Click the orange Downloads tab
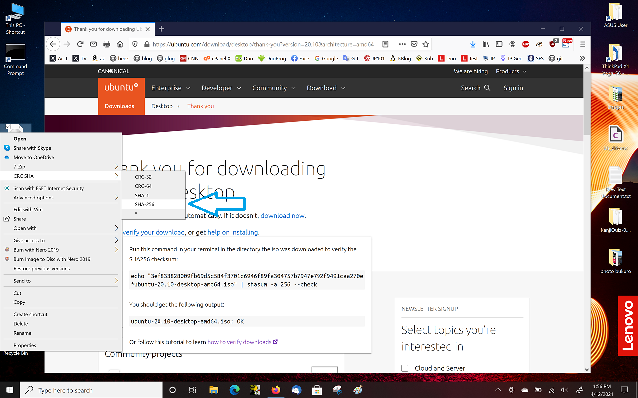Viewport: 638px width, 398px height. click(x=120, y=106)
